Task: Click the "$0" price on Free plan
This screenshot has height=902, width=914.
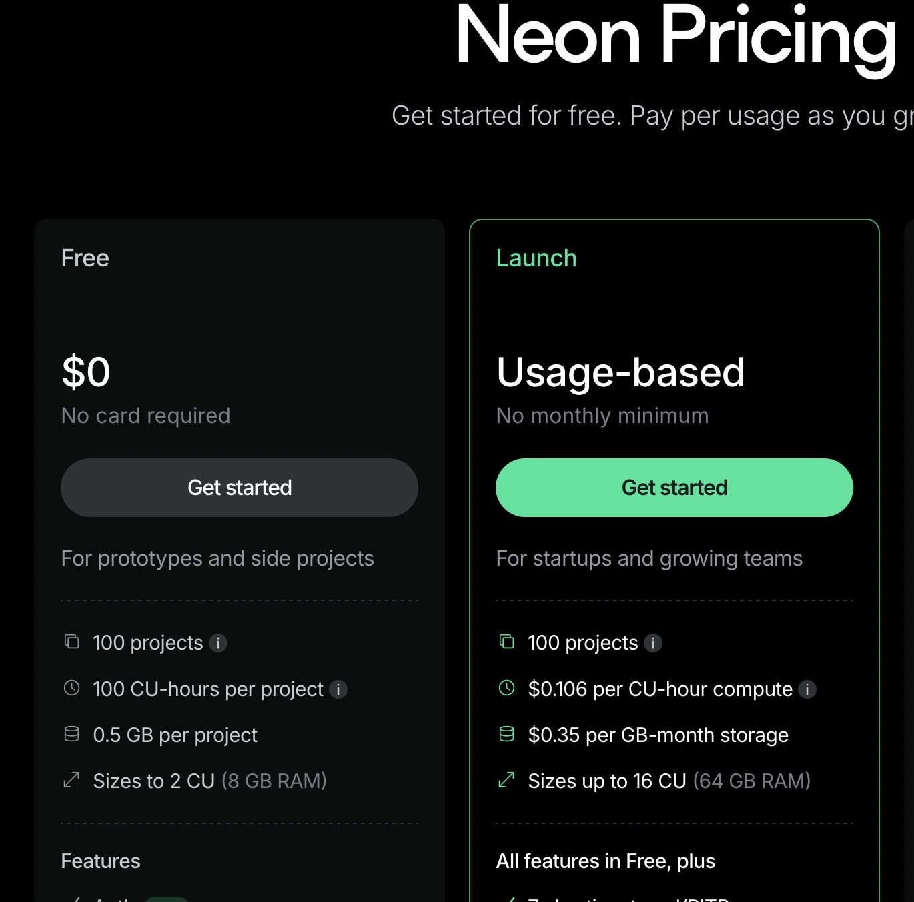Action: (85, 372)
